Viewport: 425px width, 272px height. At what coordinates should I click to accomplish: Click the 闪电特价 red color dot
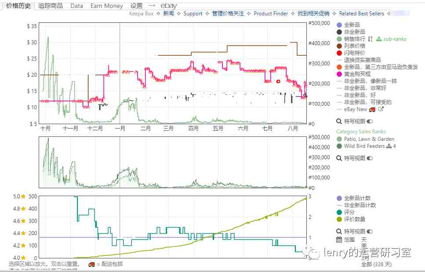(339, 53)
